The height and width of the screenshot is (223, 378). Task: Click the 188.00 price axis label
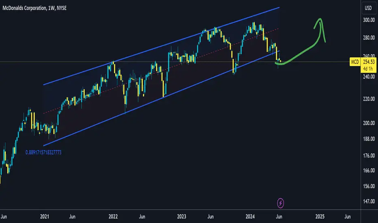[369, 139]
